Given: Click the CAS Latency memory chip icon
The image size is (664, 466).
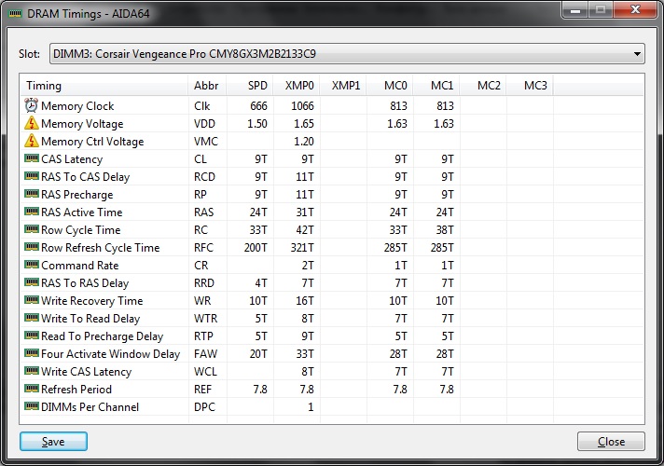Looking at the screenshot, I should tap(32, 158).
